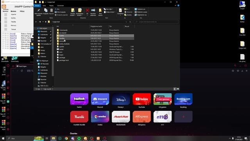Viewport: 250px width, 141px height.
Task: Click Hızlı erişim in navigation pane
Action: tap(43, 28)
